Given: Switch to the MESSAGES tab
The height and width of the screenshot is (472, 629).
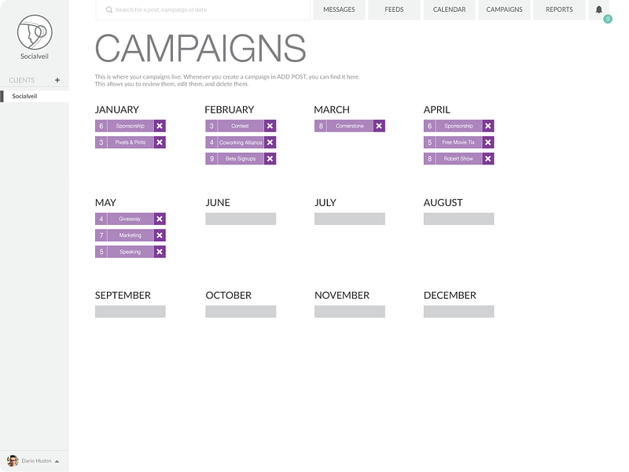Looking at the screenshot, I should tap(339, 9).
